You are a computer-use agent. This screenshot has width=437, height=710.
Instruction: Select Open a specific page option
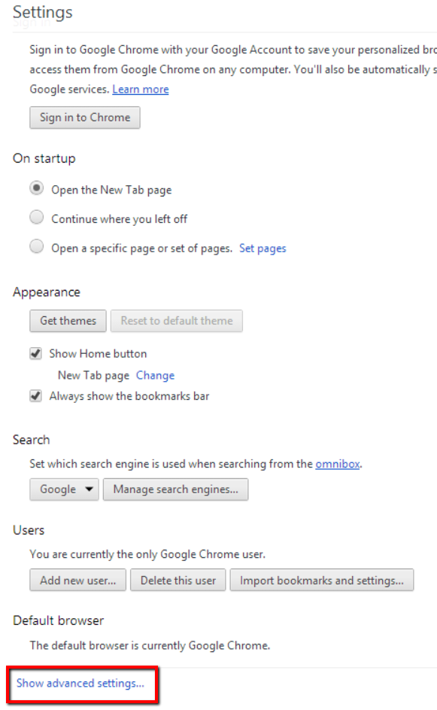coord(37,247)
